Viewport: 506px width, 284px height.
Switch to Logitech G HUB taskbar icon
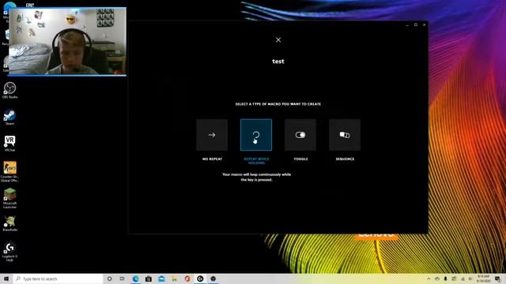(200, 278)
